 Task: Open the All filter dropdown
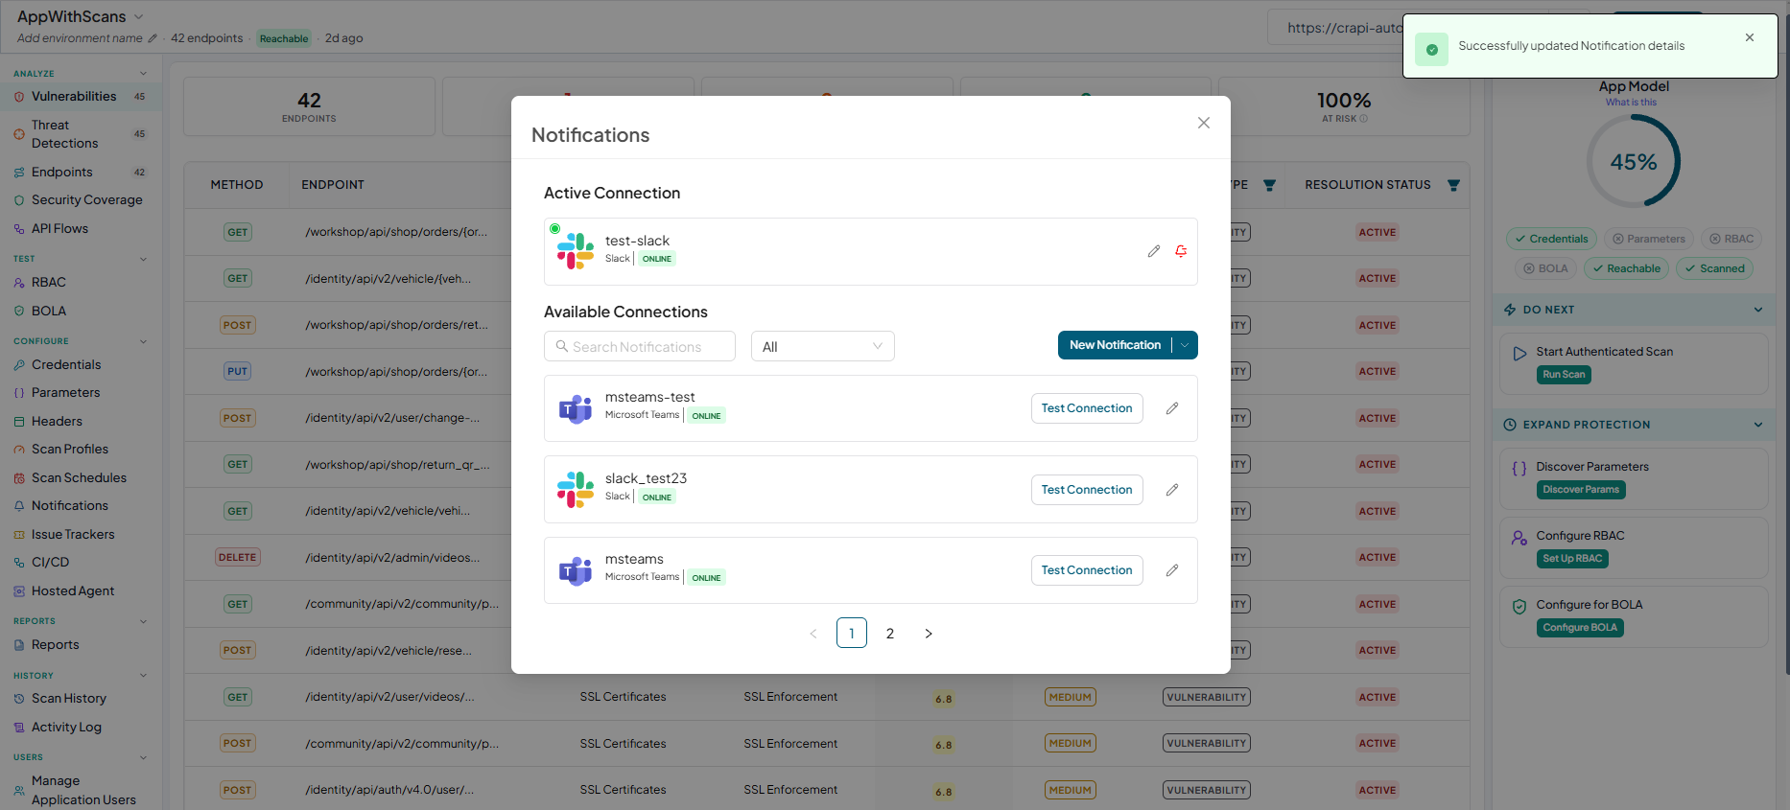click(x=823, y=346)
